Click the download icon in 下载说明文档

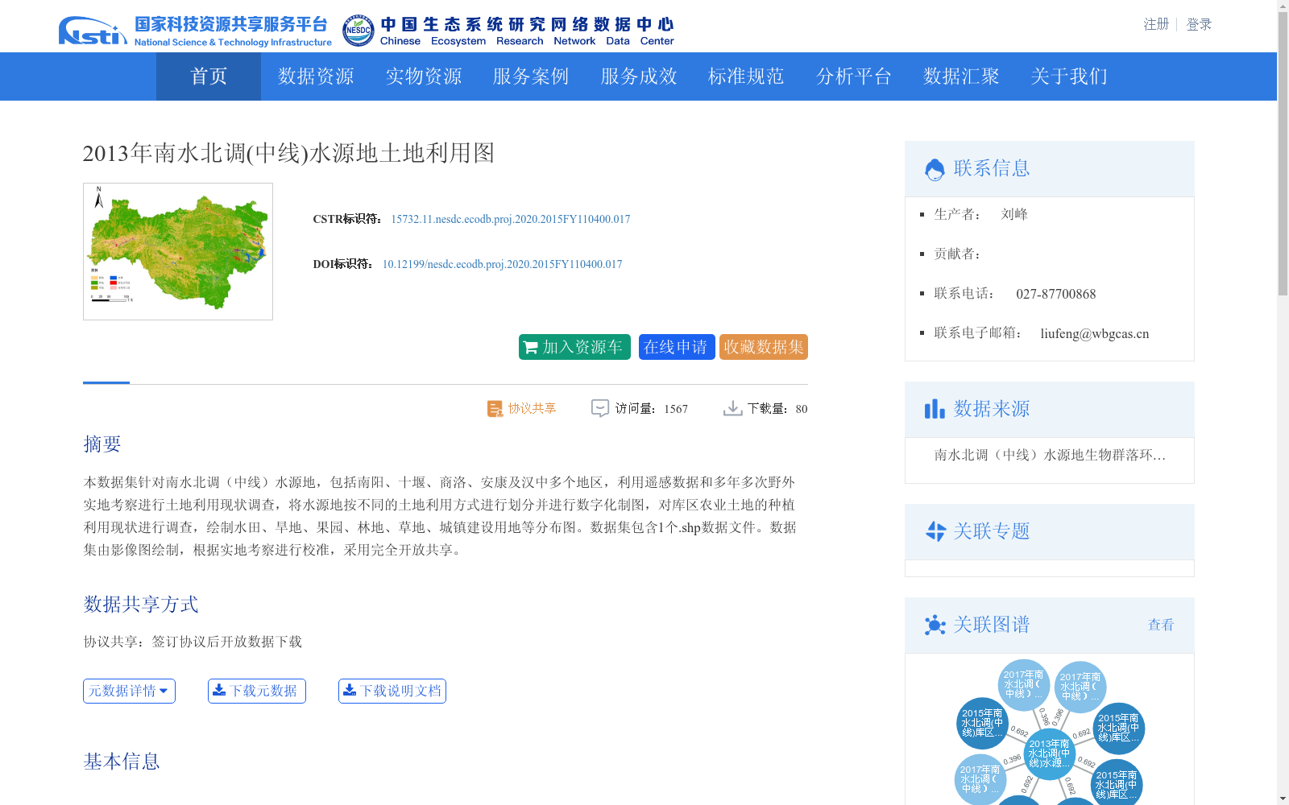tap(350, 690)
